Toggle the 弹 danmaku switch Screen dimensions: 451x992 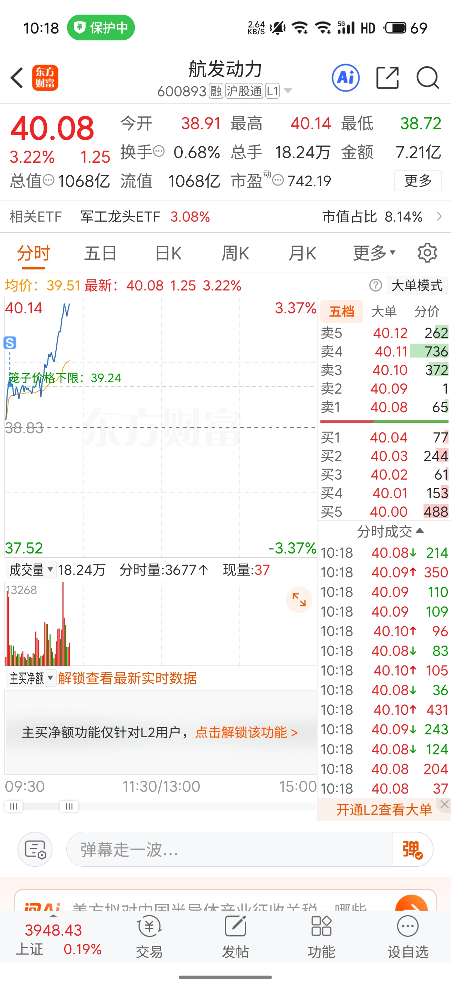412,849
